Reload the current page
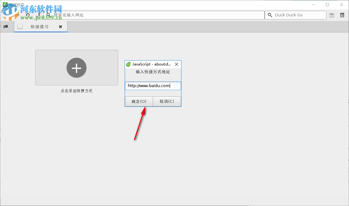Image resolution: width=349 pixels, height=206 pixels. point(27,15)
